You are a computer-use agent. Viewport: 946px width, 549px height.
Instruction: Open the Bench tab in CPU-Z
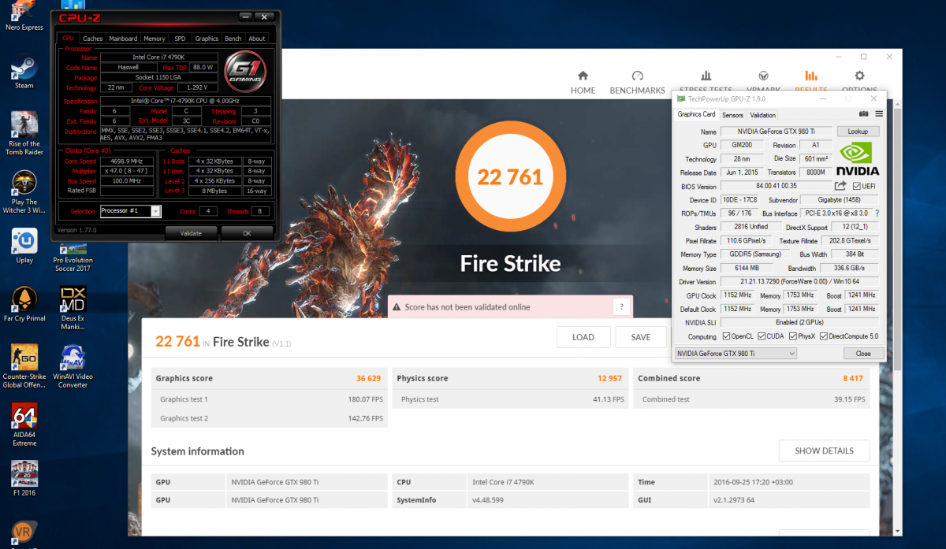click(233, 39)
